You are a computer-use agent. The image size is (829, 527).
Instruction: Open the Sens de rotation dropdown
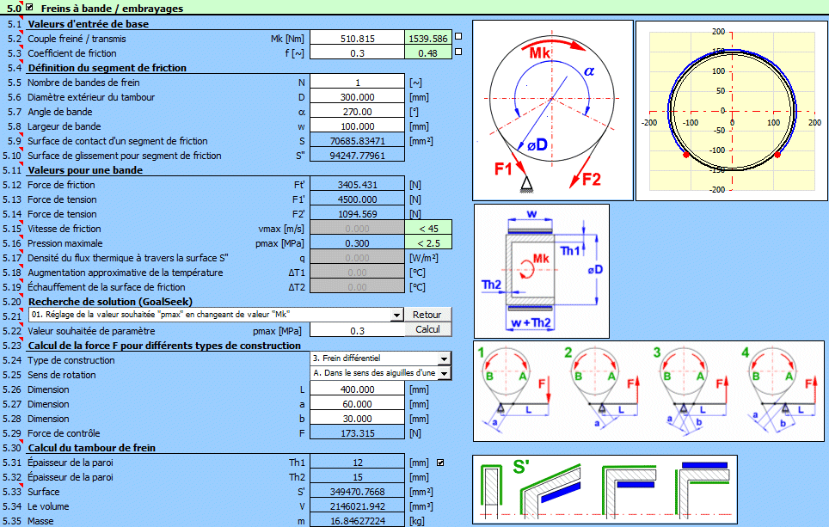coord(444,374)
